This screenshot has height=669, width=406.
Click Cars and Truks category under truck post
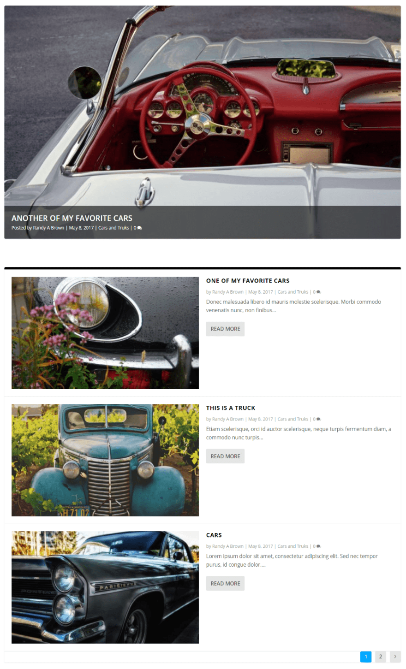(293, 419)
